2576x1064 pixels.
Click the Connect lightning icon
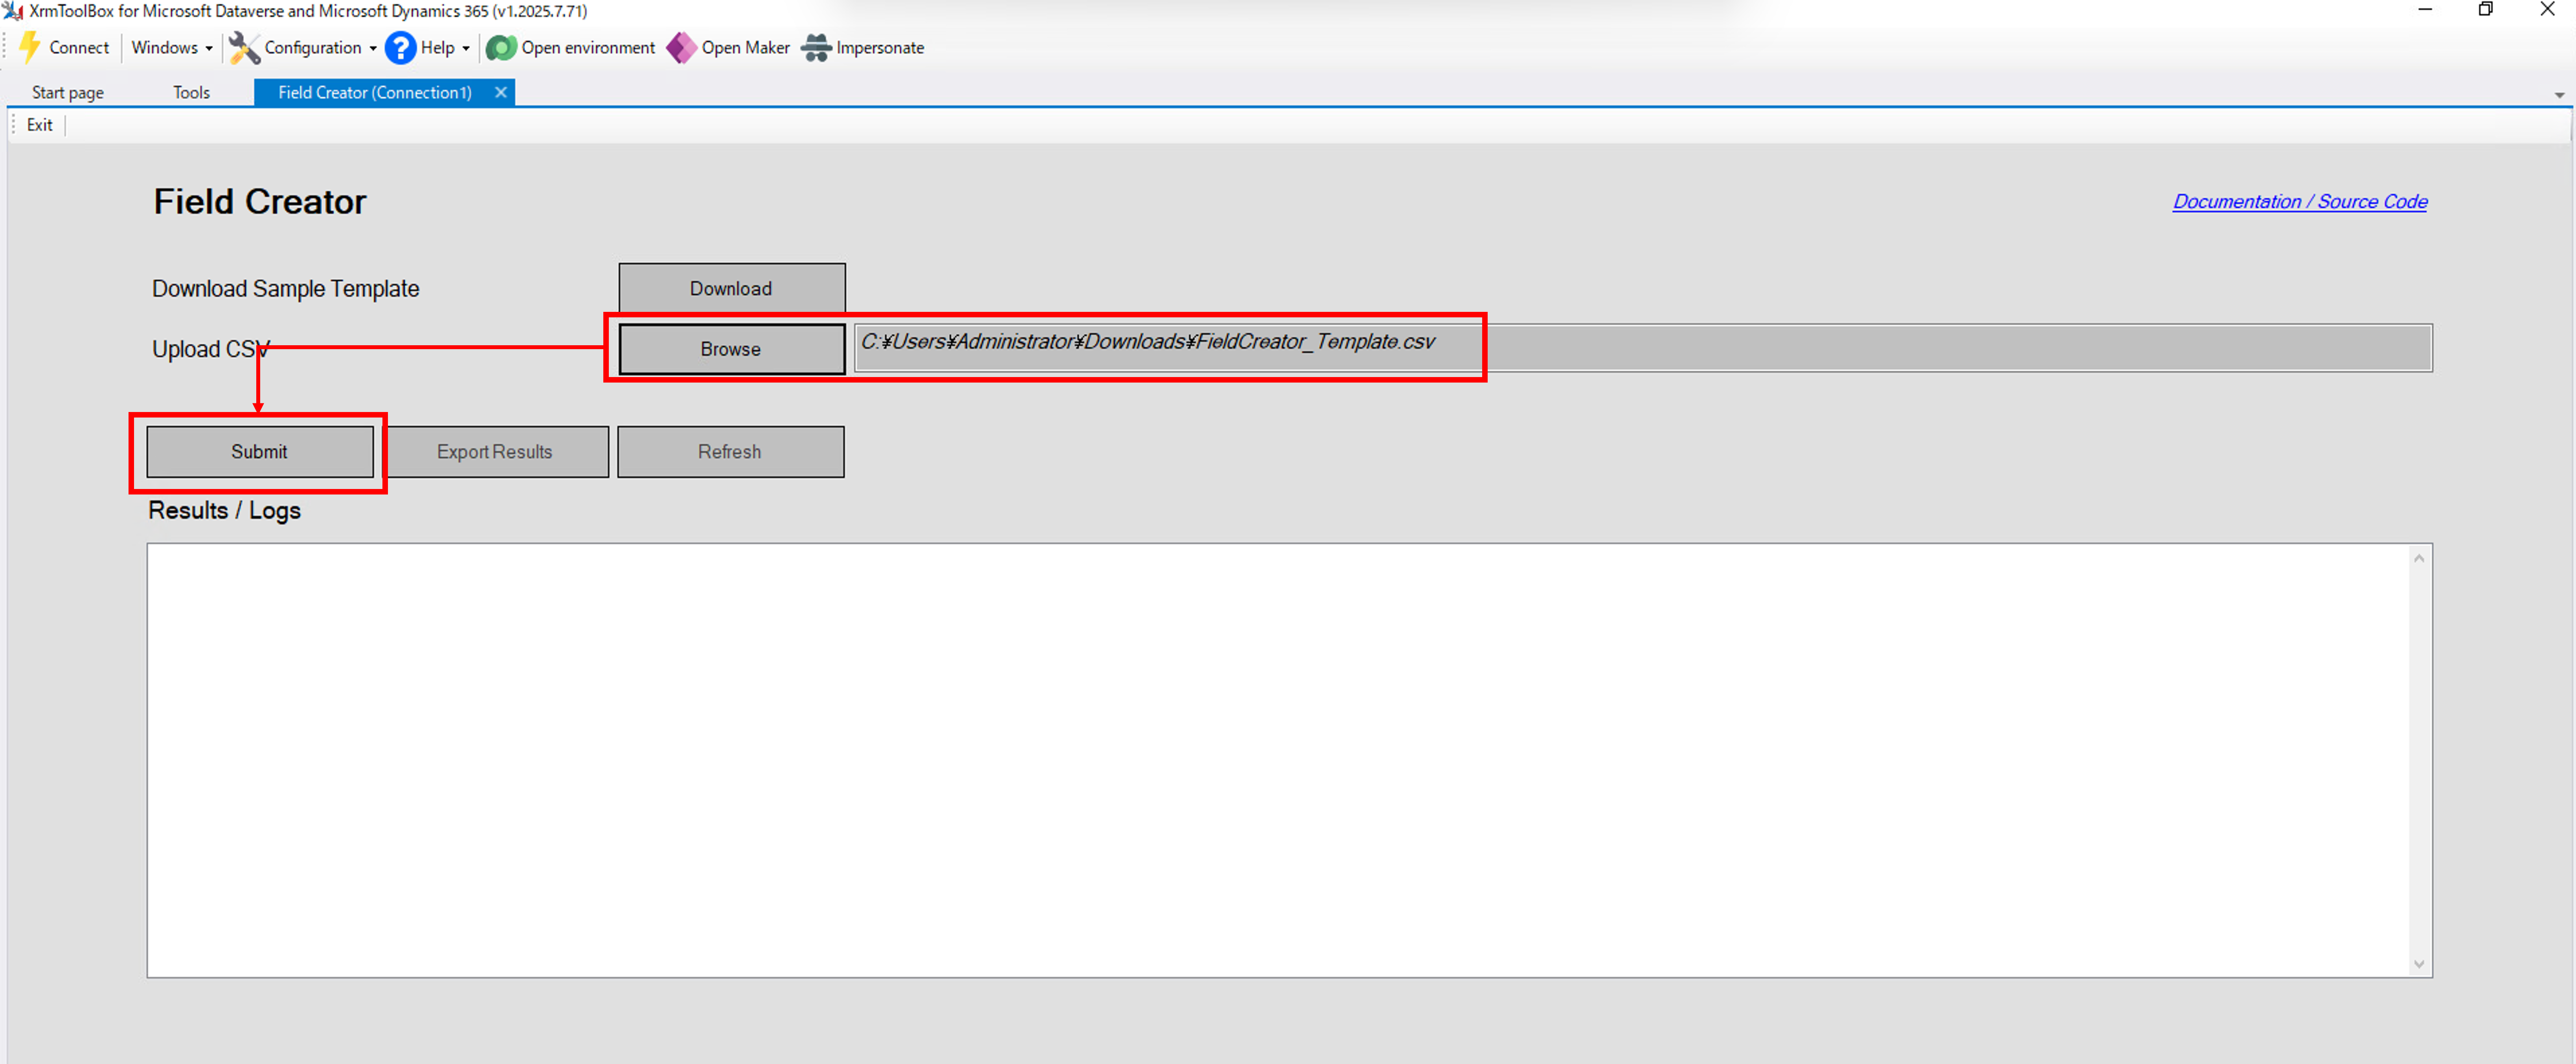[x=30, y=47]
